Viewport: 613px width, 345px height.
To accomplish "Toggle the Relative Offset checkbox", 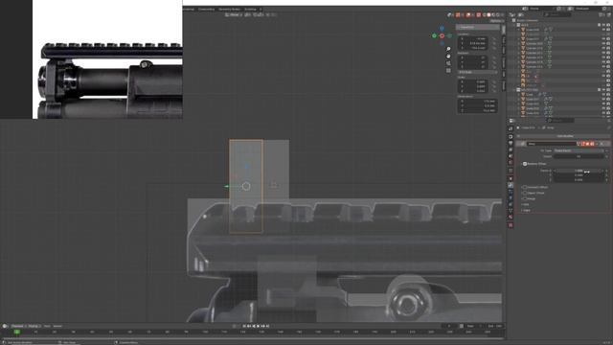I will tap(525, 164).
